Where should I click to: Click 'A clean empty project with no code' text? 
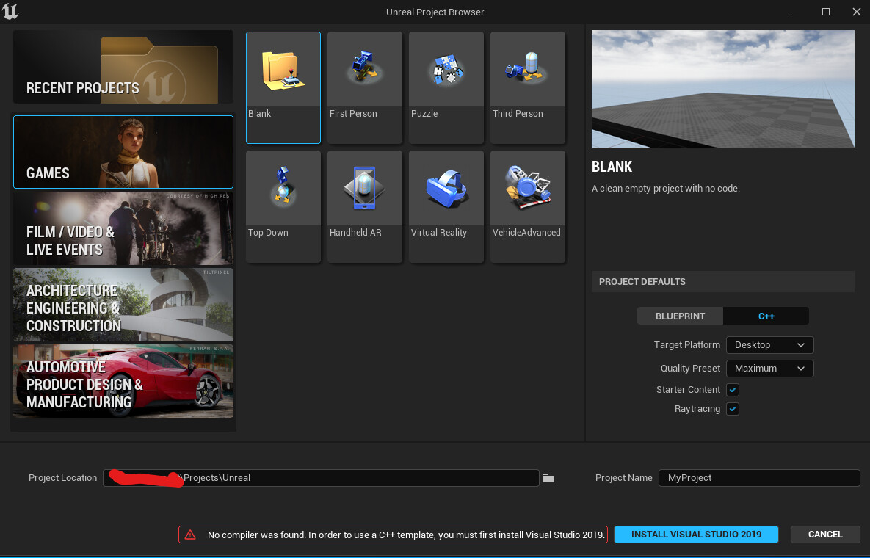coord(666,189)
